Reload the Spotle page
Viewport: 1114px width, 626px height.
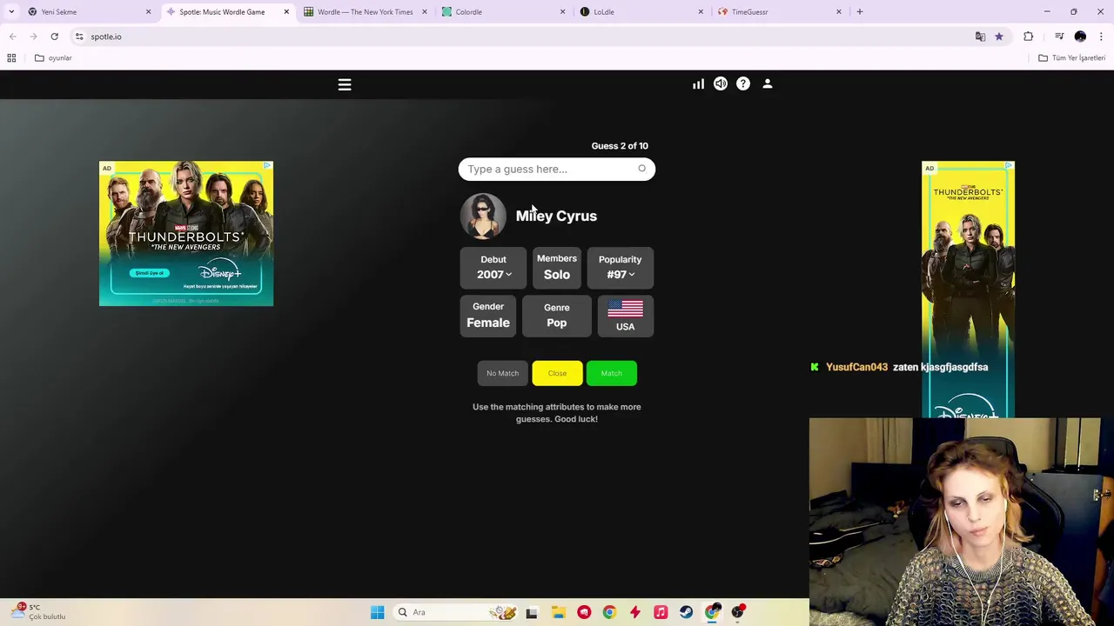click(x=54, y=37)
